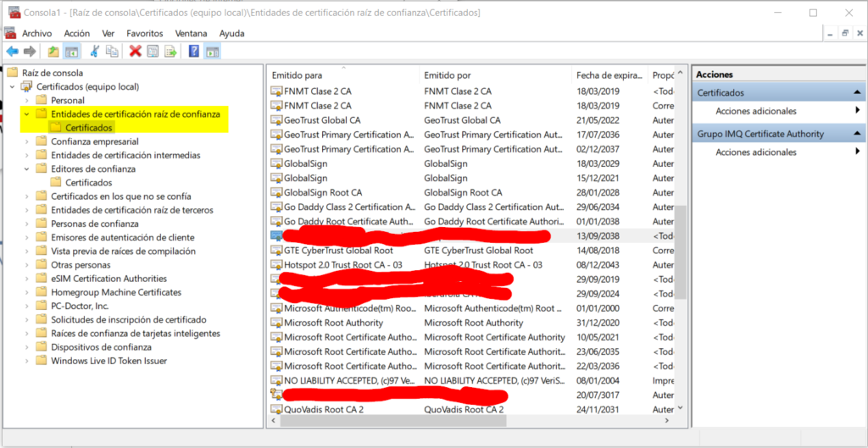The image size is (868, 448).
Task: Select GeoTrust Primary certificate expiring 17/07/2036
Action: pos(471,135)
